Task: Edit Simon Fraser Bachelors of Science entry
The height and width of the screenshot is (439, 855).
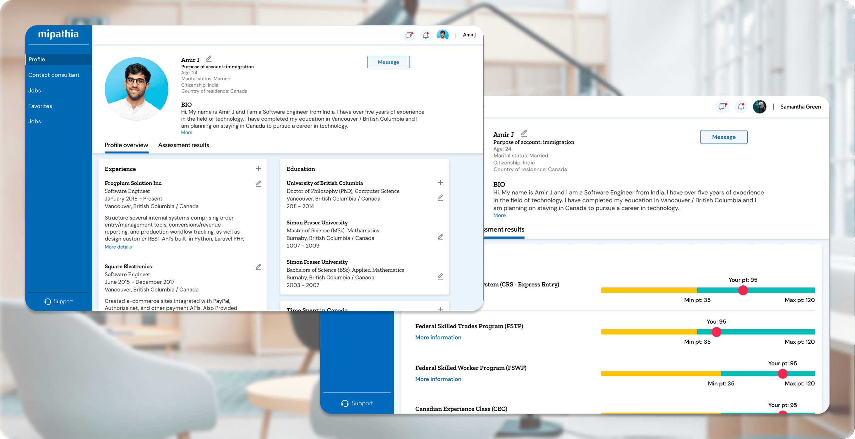Action: pos(440,276)
